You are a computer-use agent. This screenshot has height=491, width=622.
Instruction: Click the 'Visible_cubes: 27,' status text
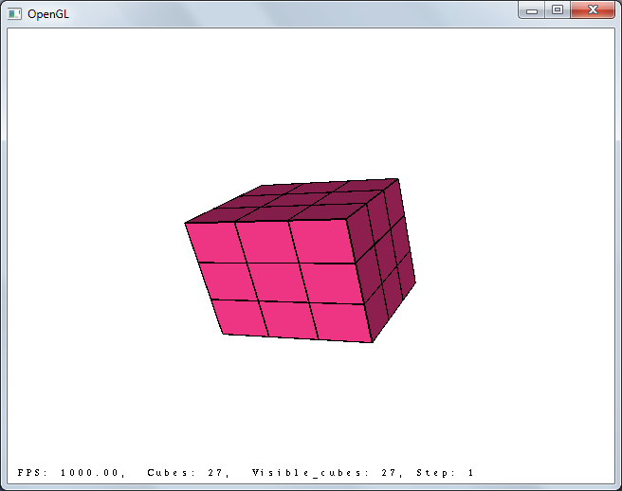tap(328, 473)
